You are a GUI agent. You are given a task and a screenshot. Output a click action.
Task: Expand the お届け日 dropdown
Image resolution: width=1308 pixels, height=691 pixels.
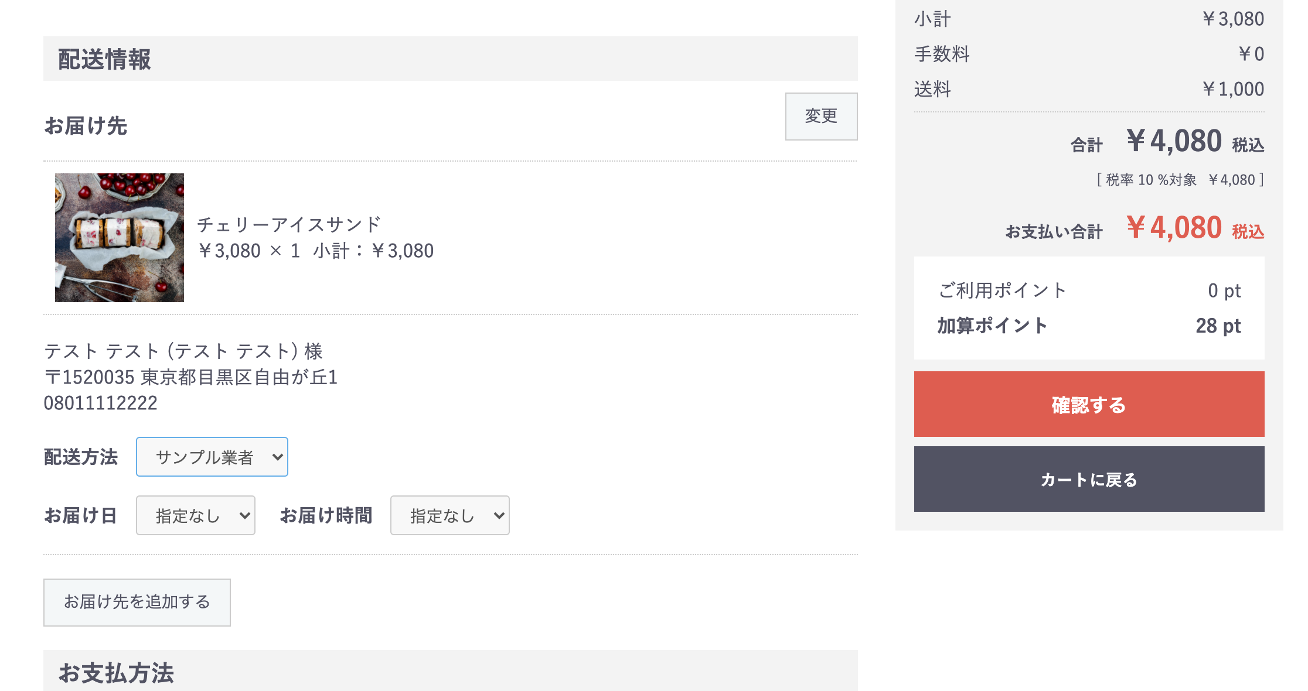(x=196, y=515)
